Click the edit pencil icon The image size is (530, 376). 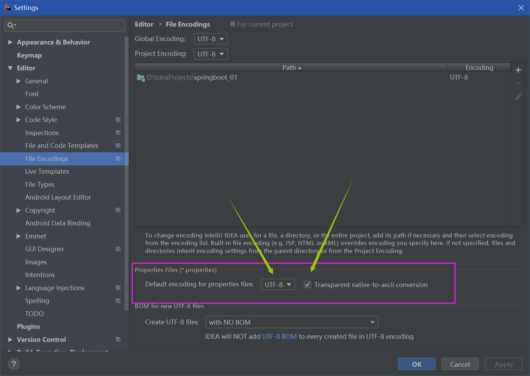tap(518, 97)
